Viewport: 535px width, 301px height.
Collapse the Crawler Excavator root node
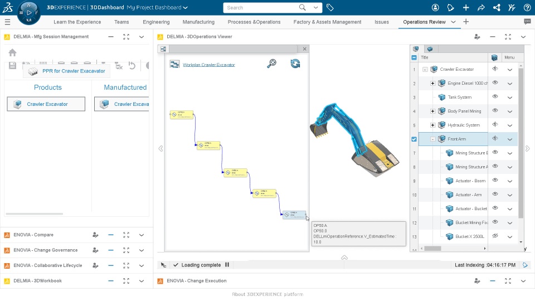coord(425,69)
